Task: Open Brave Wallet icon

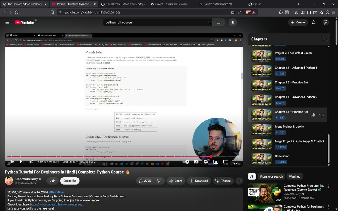Action: point(315,12)
